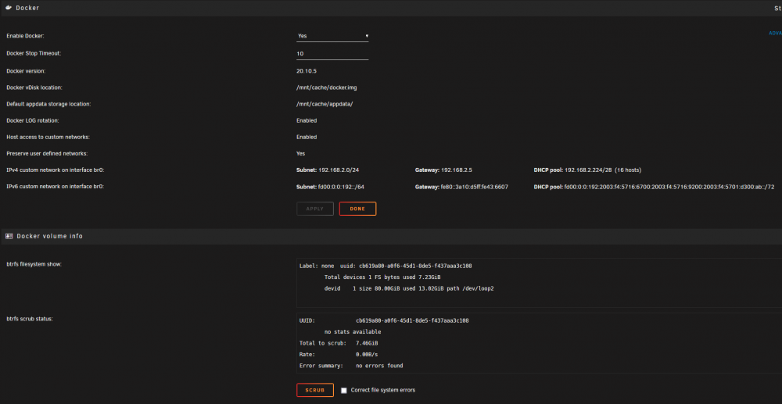Click the devid size 80.00GiB line
Viewport: 782px width, 404px height.
(409, 288)
